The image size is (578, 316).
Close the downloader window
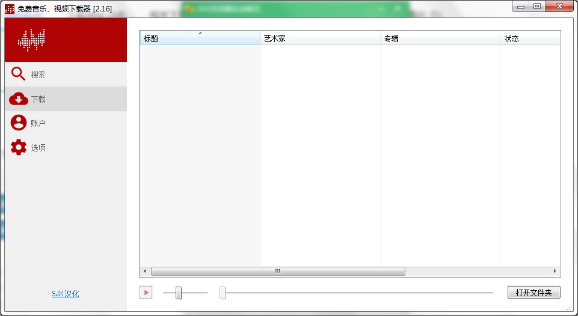pyautogui.click(x=559, y=7)
